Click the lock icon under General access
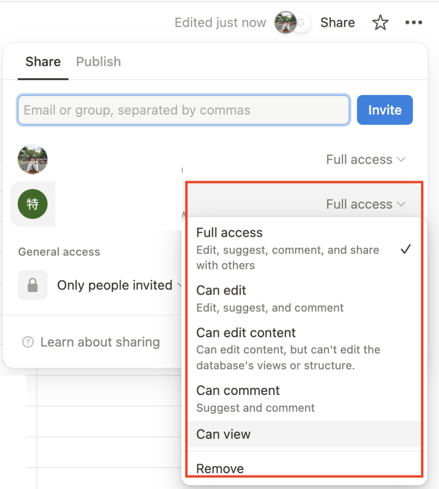Image resolution: width=439 pixels, height=489 pixels. tap(32, 285)
